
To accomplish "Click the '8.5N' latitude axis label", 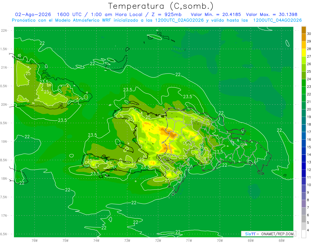I will pos(4,160).
